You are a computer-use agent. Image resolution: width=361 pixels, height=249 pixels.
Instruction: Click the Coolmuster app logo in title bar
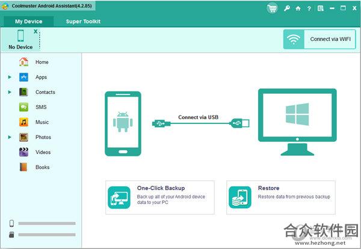[x=5, y=6]
